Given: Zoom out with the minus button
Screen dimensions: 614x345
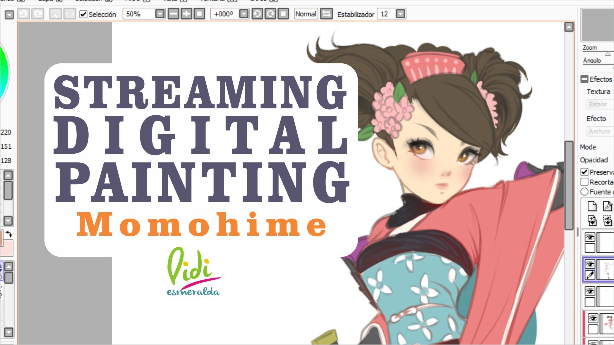Looking at the screenshot, I should click(174, 14).
